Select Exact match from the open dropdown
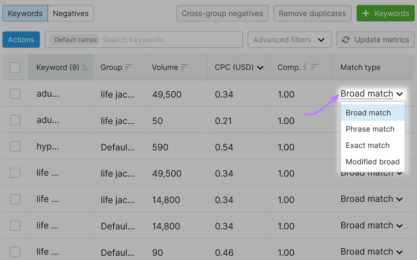The image size is (417, 260). click(x=367, y=145)
